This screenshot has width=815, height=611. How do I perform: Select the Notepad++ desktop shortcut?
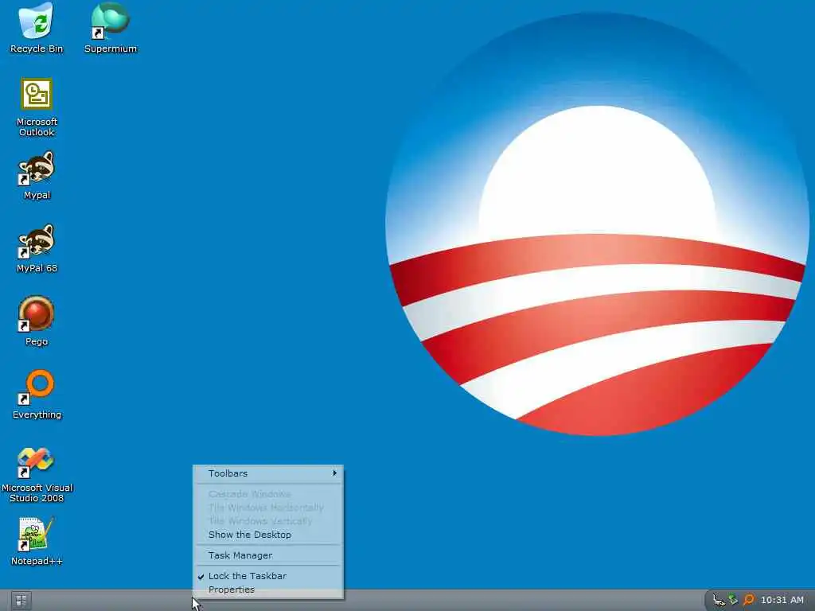37,541
